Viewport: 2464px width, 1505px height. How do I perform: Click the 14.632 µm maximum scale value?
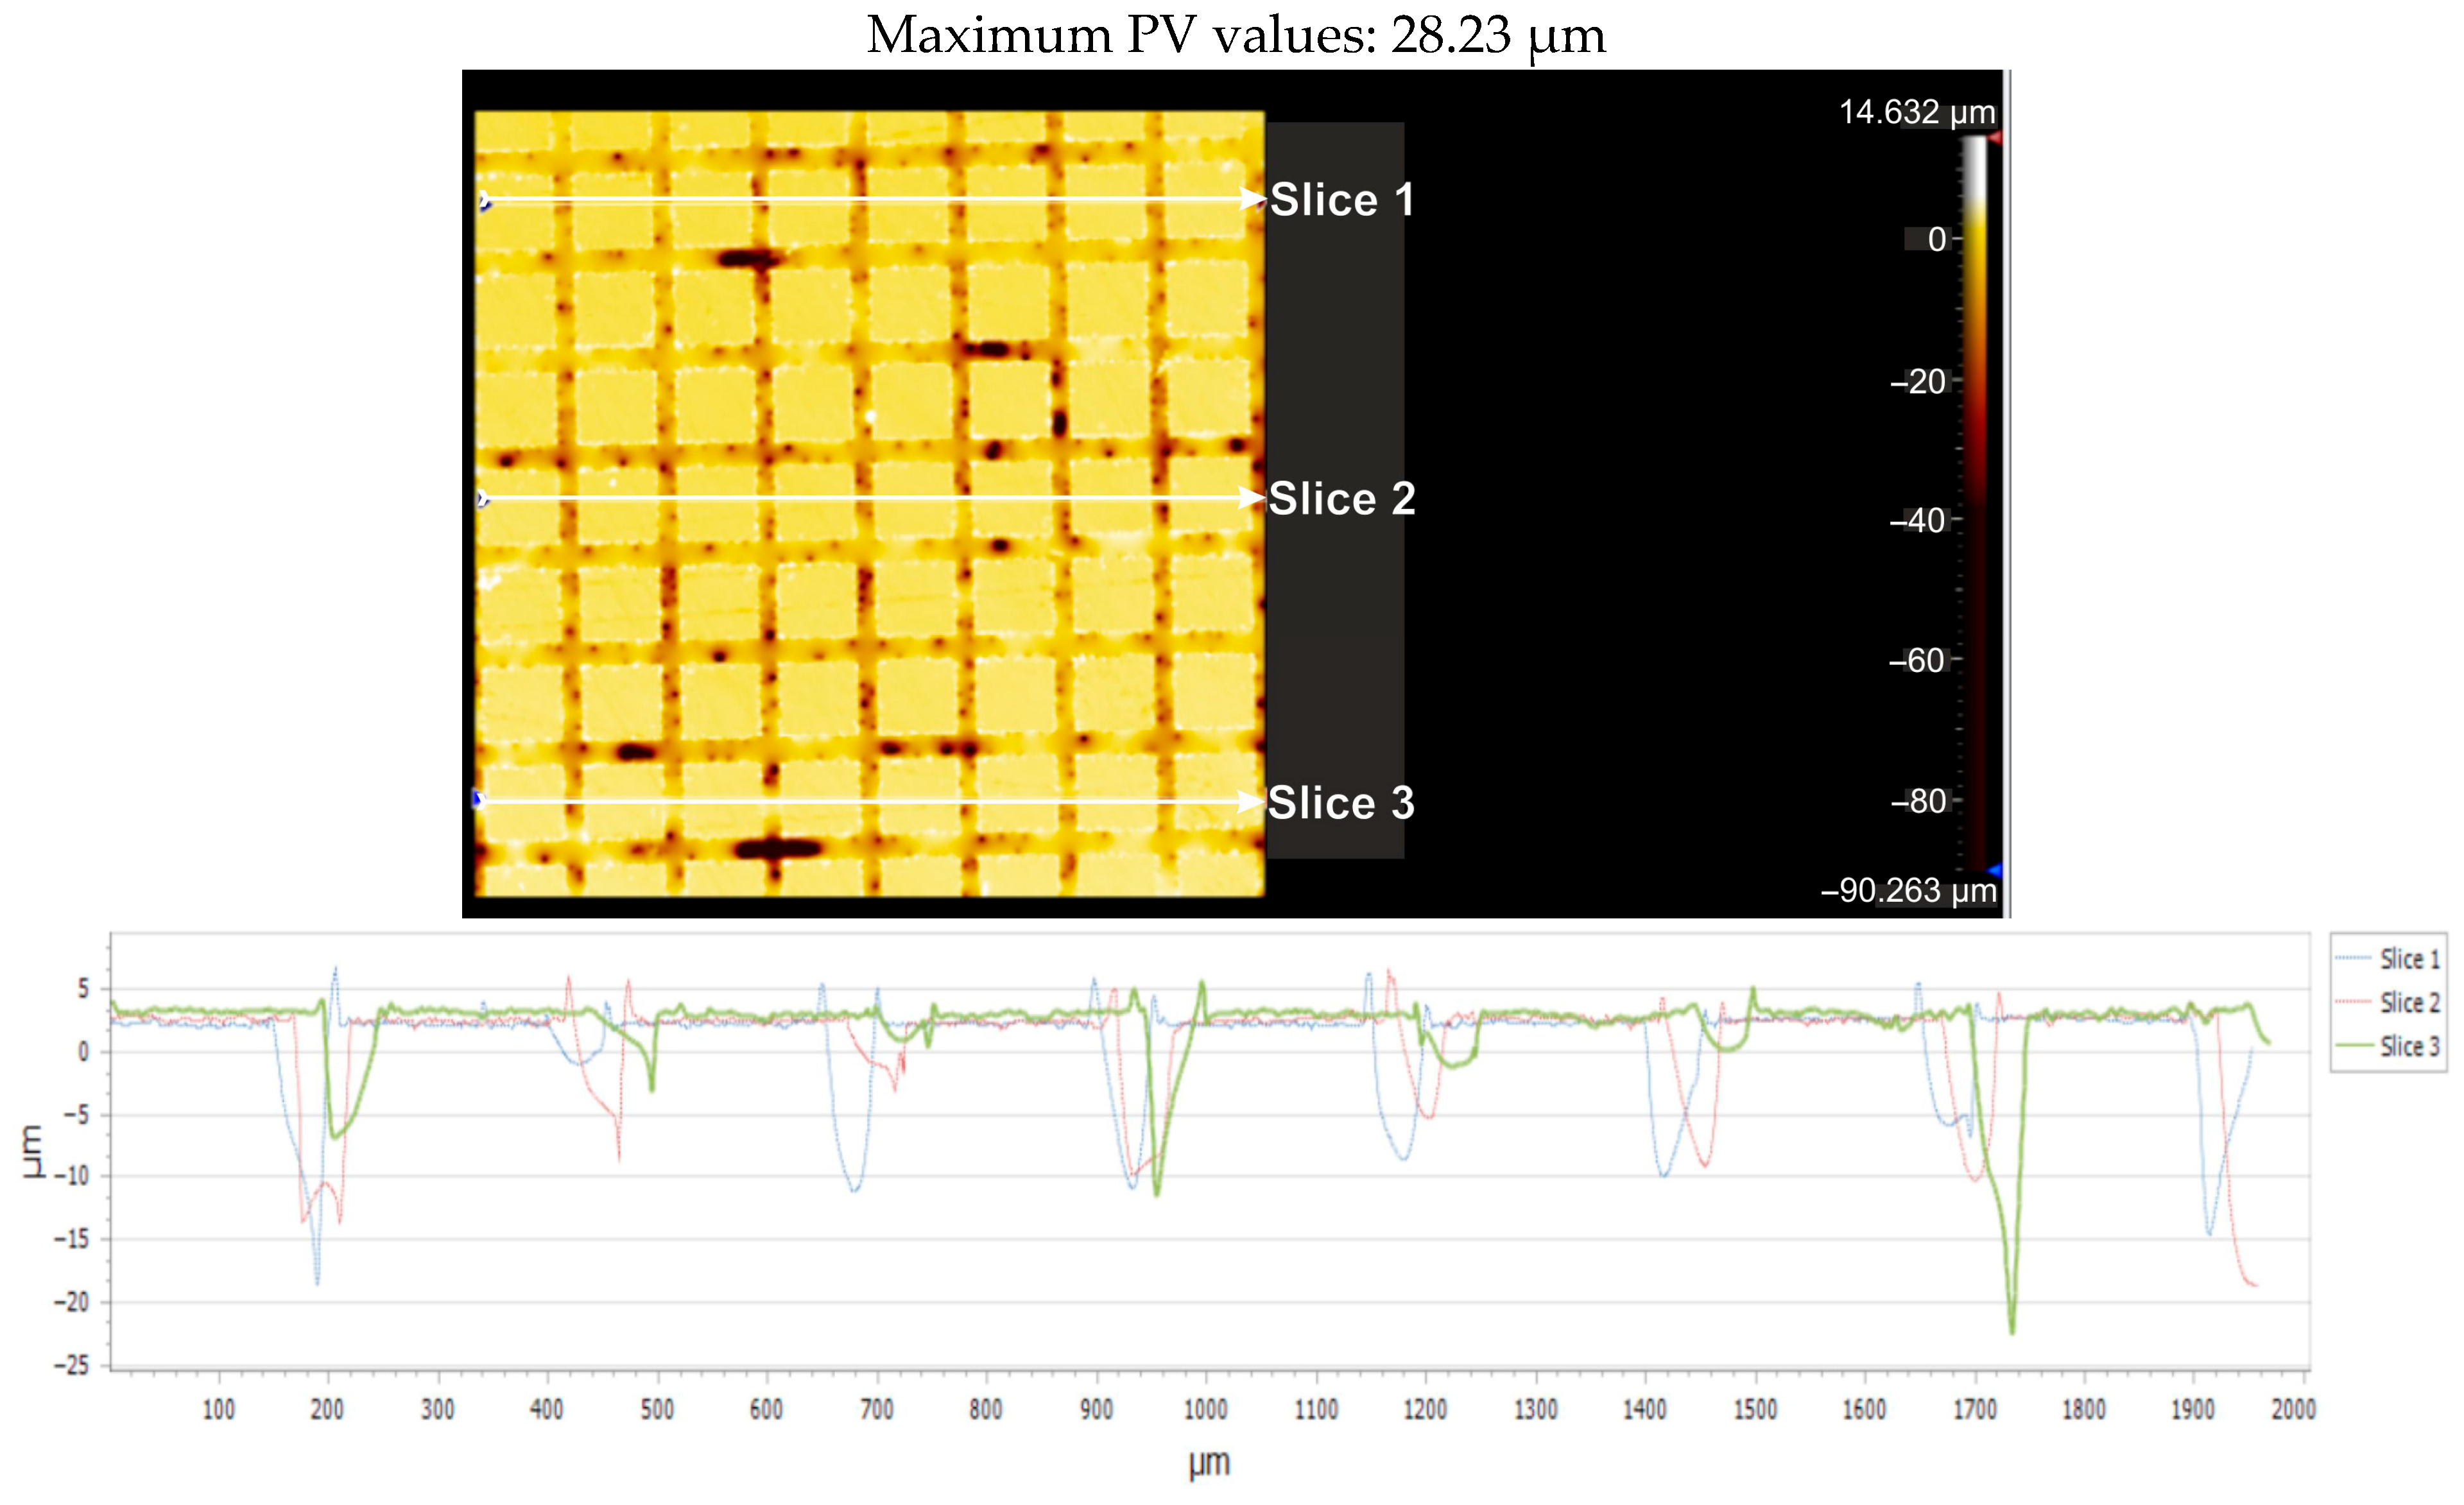1916,112
